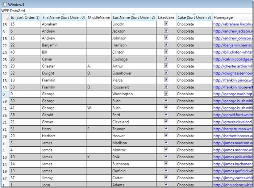Screen dimensions: 254x188
Task: Click the FirstName cell 'Herbert'
Action: click(x=63, y=136)
